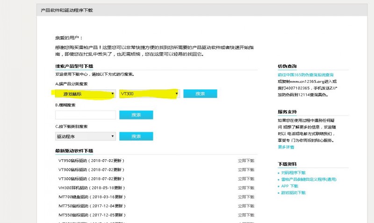The image size is (374, 223).
Task: Select VT950鼠标驱动 (2018-07-02更新) row text
Action: click(92, 161)
